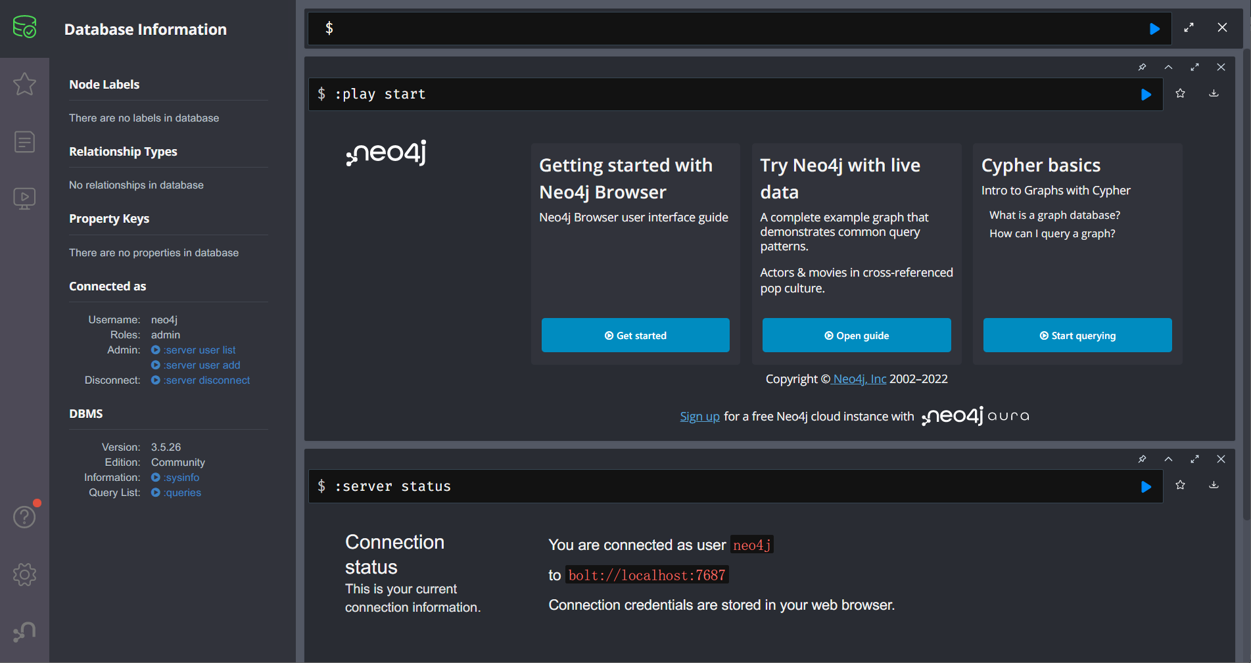The width and height of the screenshot is (1251, 663).
Task: Open the Database Information sidebar icon
Action: click(x=24, y=28)
